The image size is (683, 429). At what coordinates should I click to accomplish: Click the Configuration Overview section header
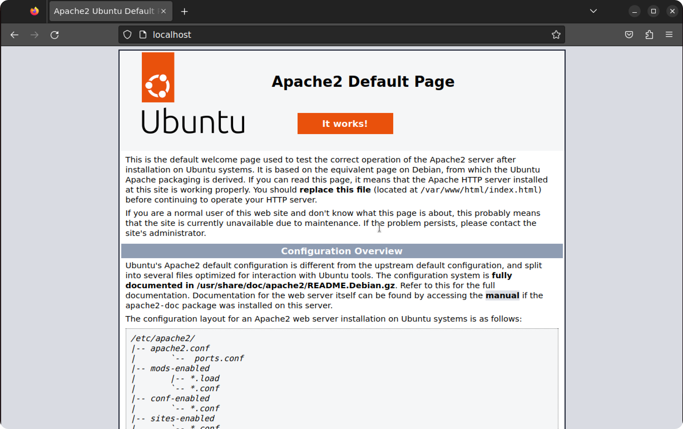point(342,251)
